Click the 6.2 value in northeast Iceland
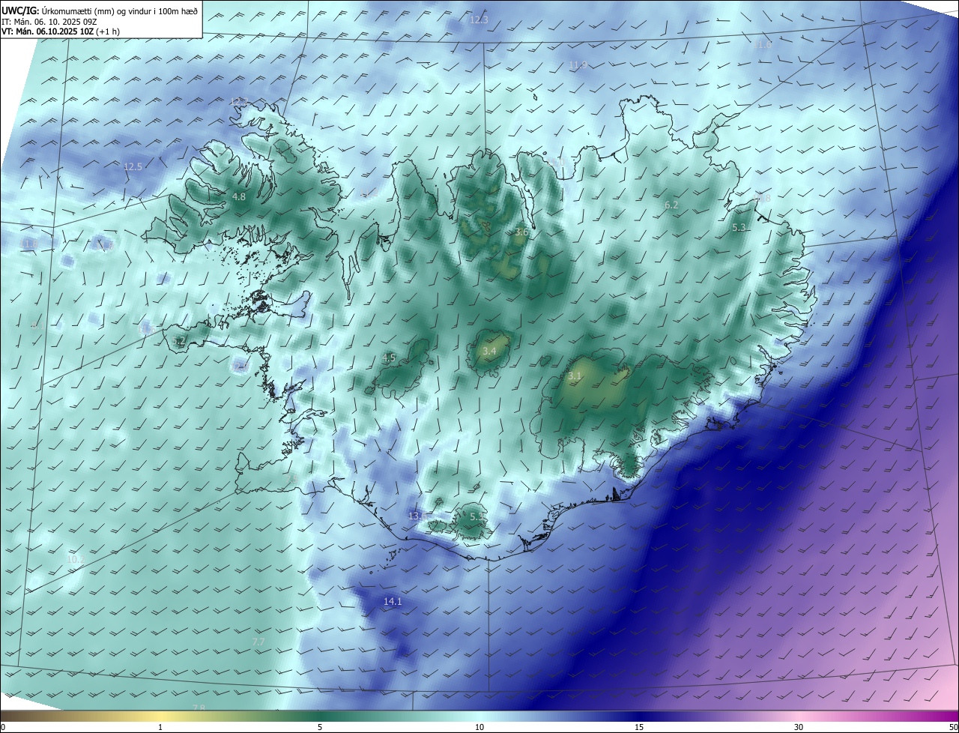This screenshot has height=733, width=959. click(x=671, y=205)
